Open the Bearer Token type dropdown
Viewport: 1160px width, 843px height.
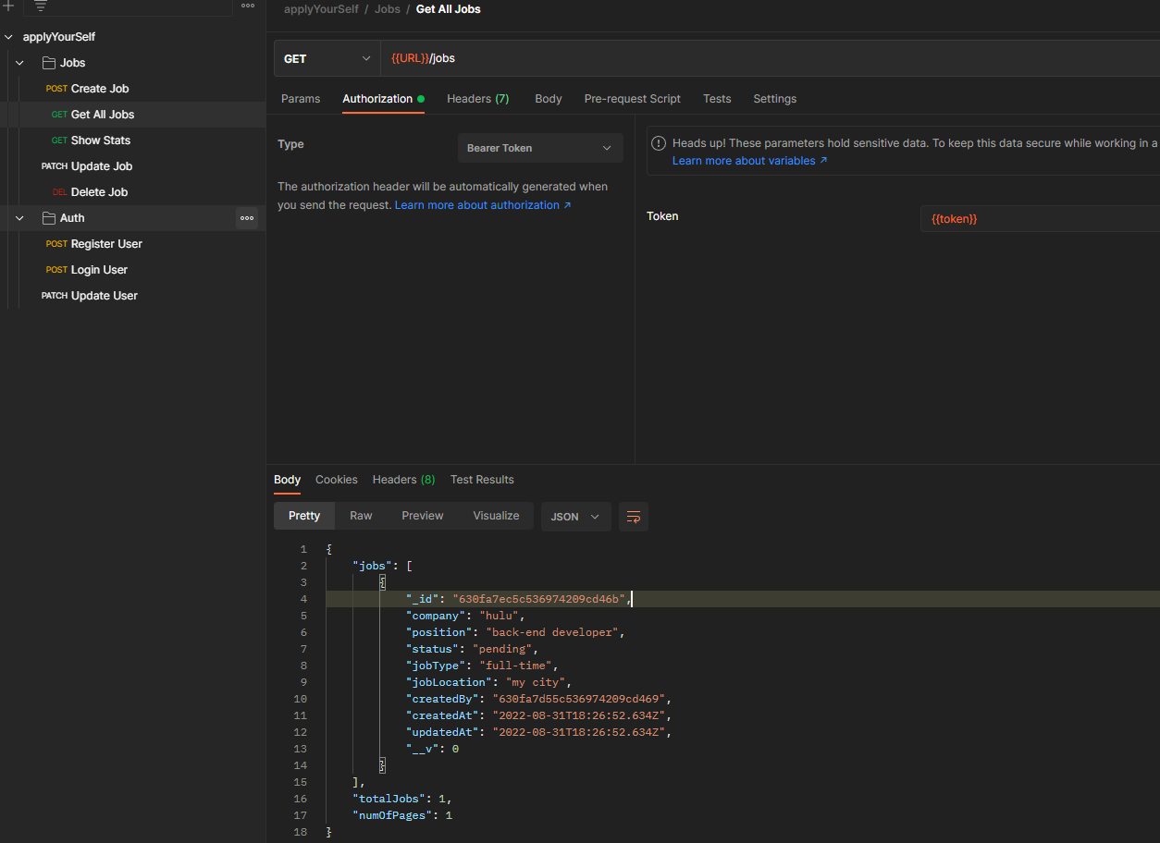point(540,148)
